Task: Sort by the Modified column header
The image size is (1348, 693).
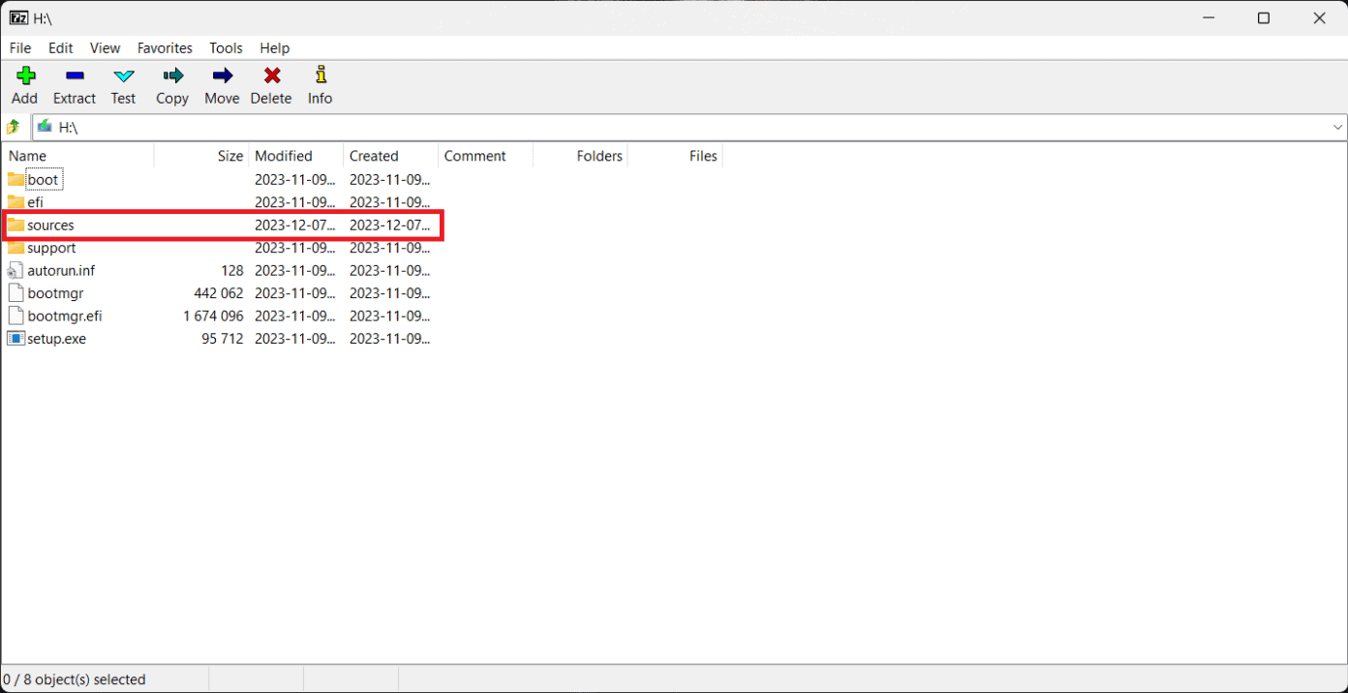Action: click(x=283, y=156)
